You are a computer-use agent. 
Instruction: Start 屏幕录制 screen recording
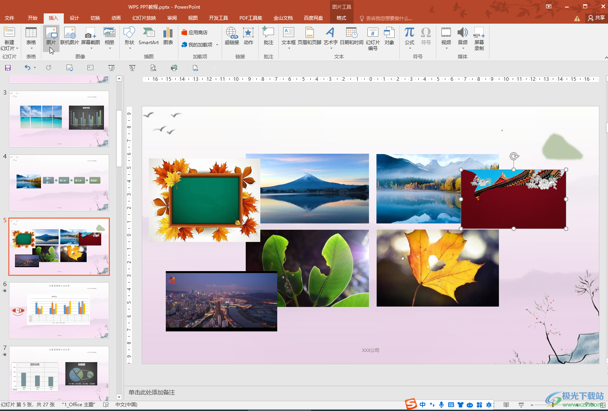[479, 39]
